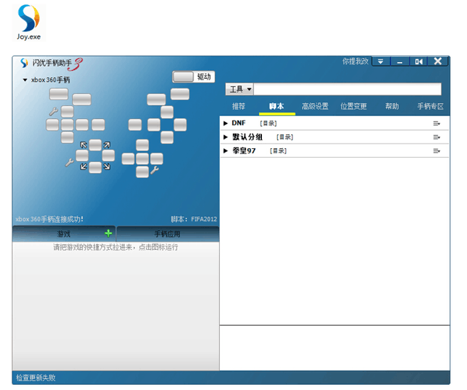
Task: Click wrench icon beside diagonal arrow pad
Action: pos(69,162)
